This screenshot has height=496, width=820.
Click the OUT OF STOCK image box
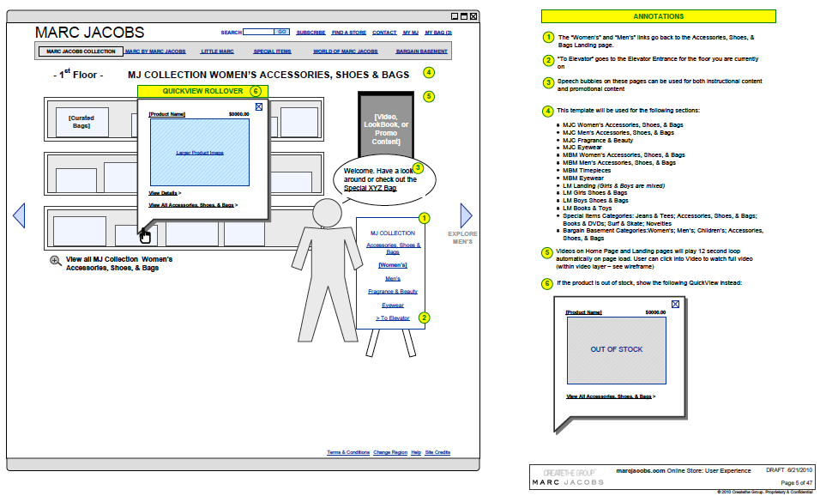[617, 349]
